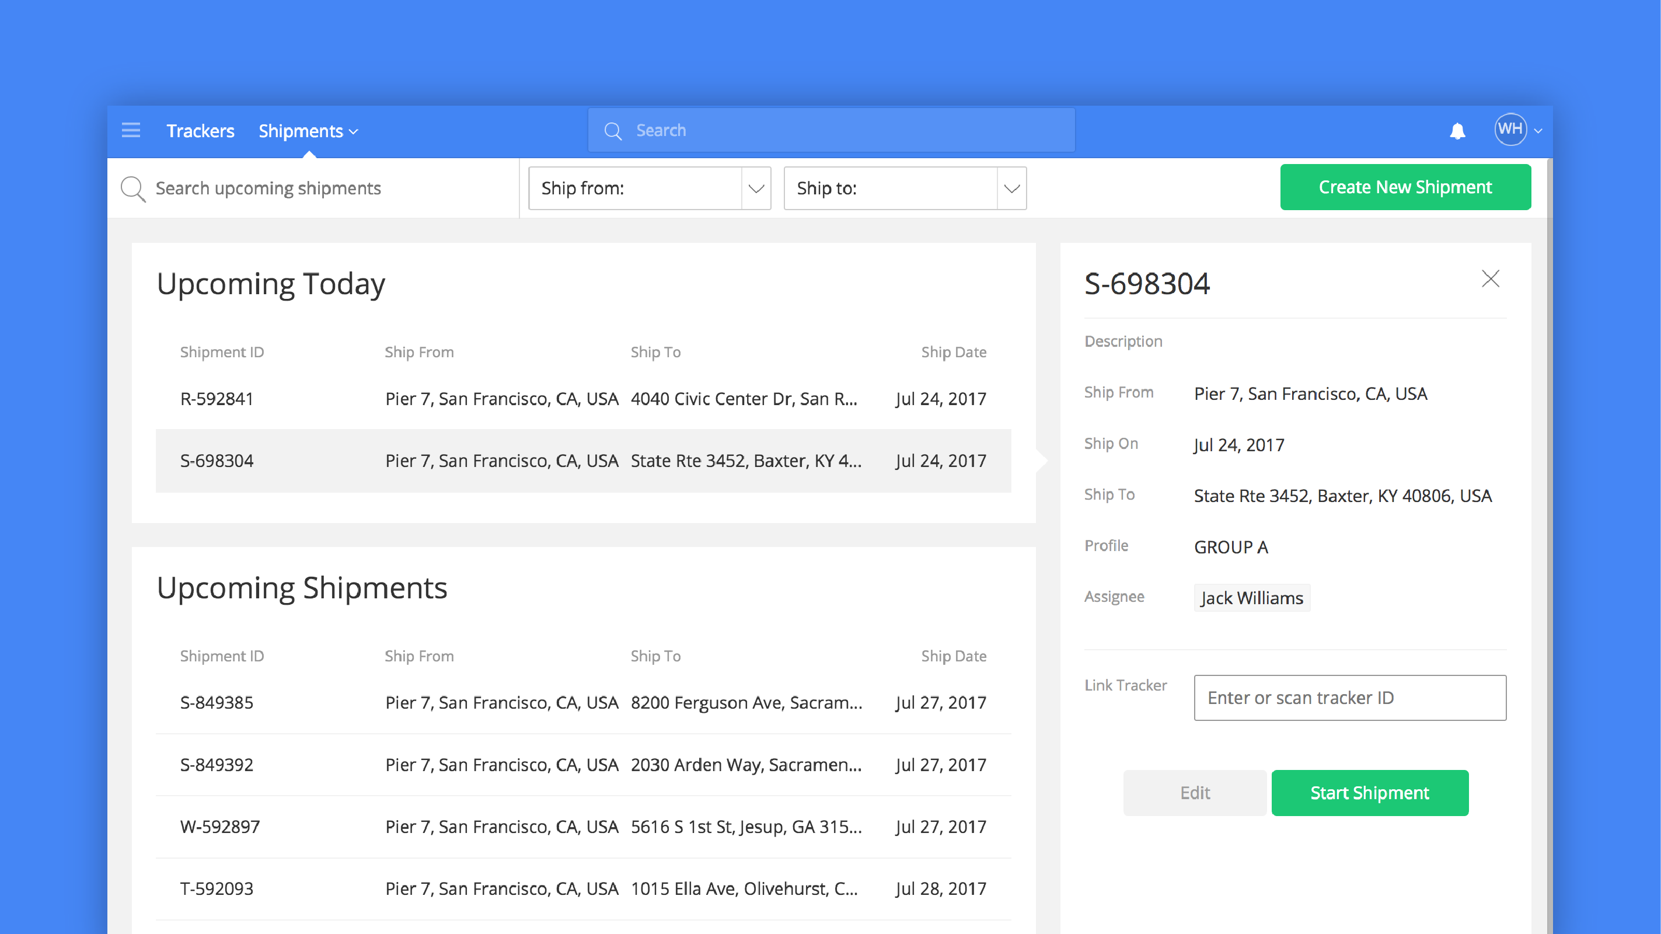Screen dimensions: 1661x934
Task: Select assignee Jack Williams
Action: coord(1251,597)
